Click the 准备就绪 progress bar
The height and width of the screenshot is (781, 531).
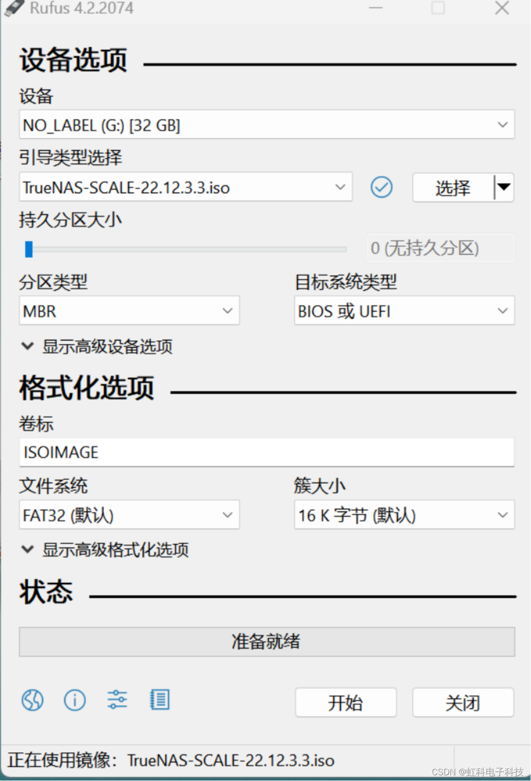pos(267,641)
